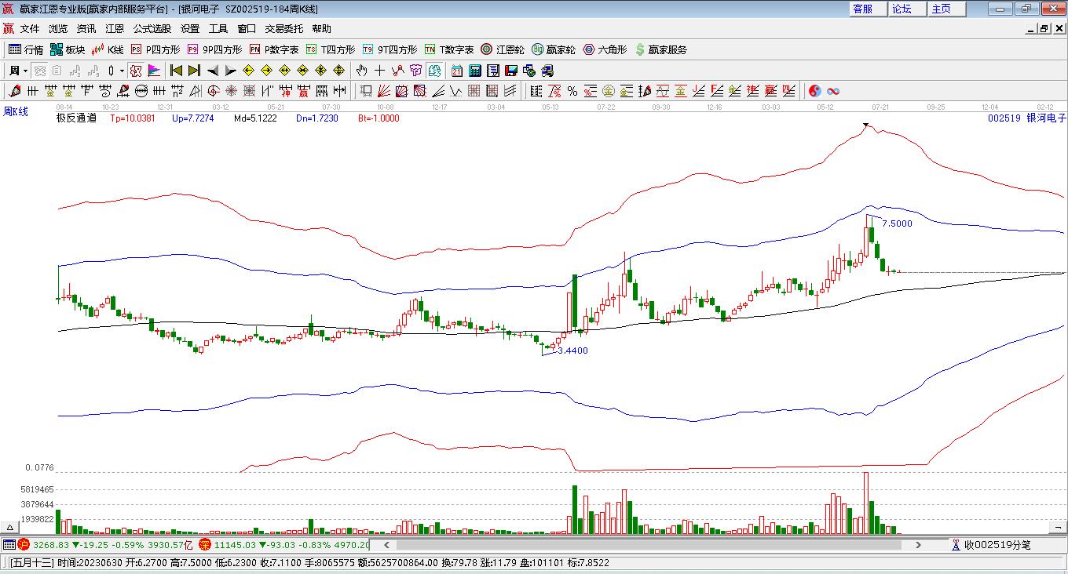Click the calculator icon in toolbar
The width and height of the screenshot is (1068, 574).
tap(474, 71)
